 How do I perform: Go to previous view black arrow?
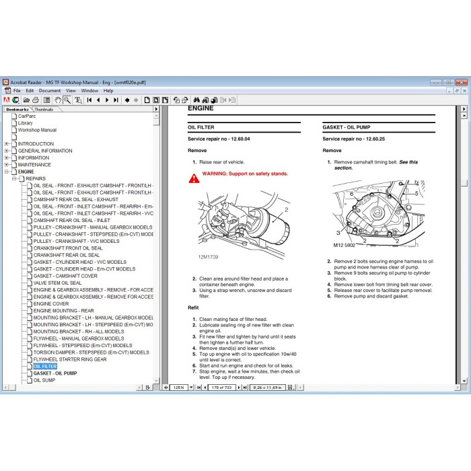[x=127, y=100]
